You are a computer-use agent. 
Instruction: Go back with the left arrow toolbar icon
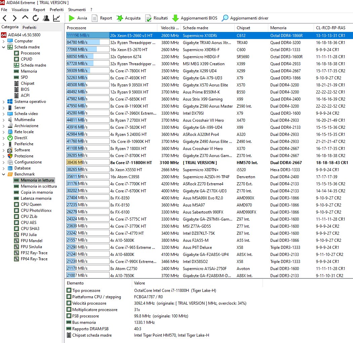tap(4, 18)
